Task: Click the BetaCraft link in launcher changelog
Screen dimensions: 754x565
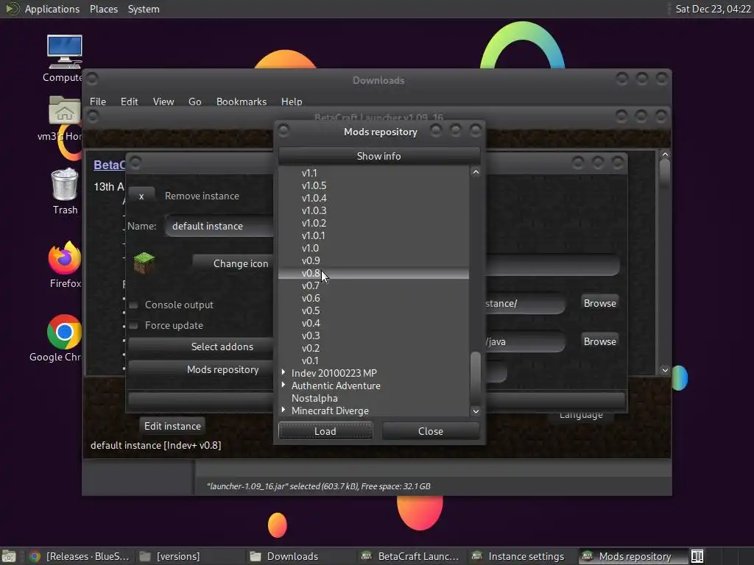Action: coord(109,165)
